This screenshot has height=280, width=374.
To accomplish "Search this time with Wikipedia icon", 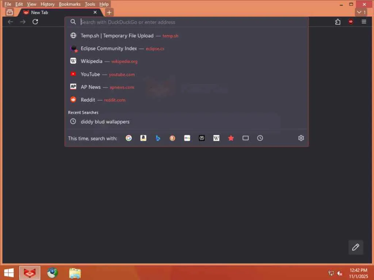I will [216, 138].
